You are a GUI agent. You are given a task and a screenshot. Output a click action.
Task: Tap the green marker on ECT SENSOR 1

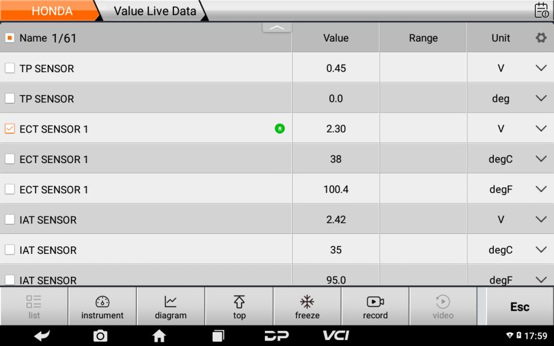(x=279, y=129)
